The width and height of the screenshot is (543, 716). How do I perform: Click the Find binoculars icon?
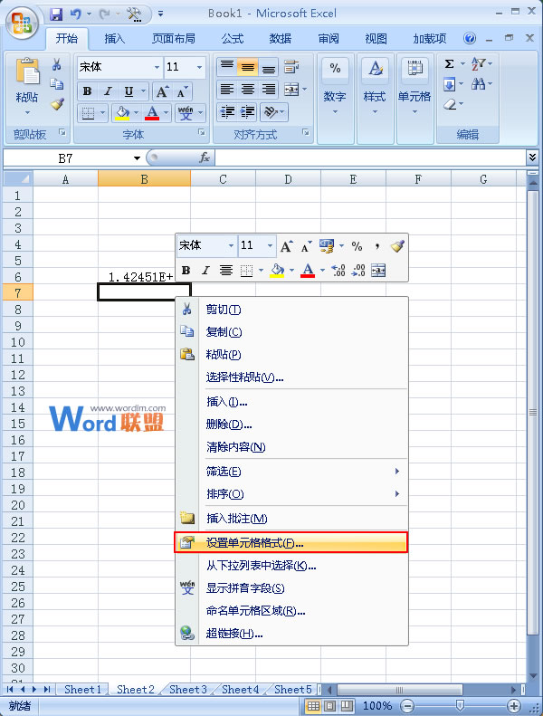(x=478, y=84)
